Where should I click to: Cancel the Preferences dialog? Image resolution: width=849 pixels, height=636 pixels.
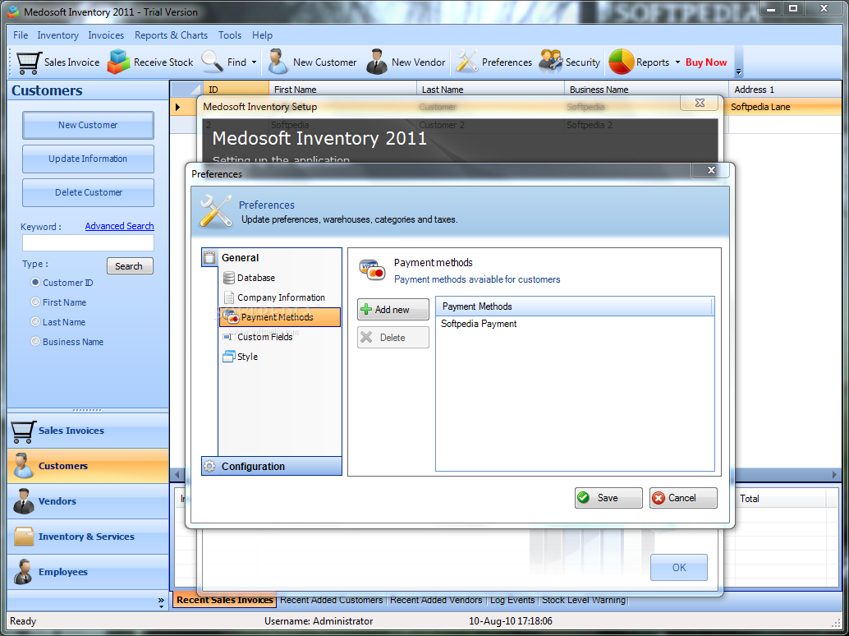pyautogui.click(x=683, y=498)
